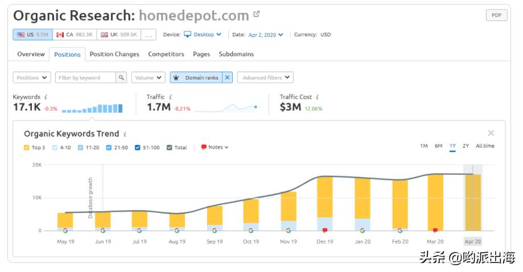Export report with the PDF button
523x272 pixels.
pos(496,15)
